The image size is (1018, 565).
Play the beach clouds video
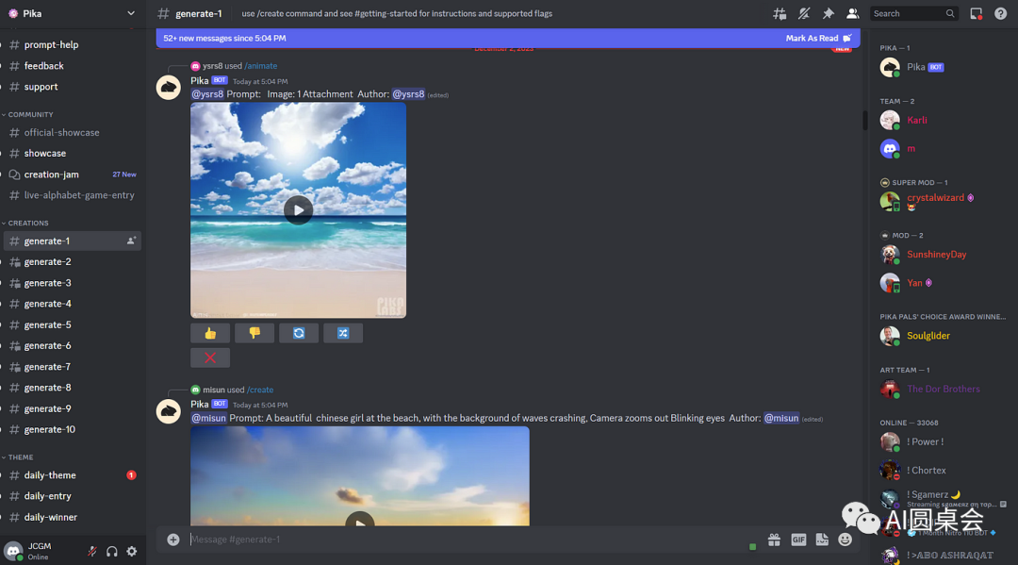pos(298,210)
